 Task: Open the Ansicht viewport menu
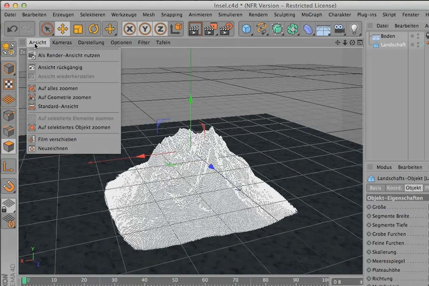point(38,43)
